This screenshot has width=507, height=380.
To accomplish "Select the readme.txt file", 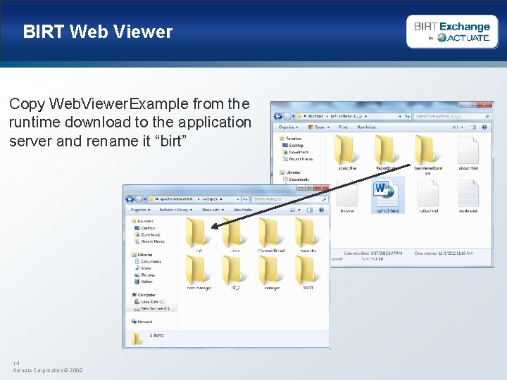I will click(x=468, y=196).
